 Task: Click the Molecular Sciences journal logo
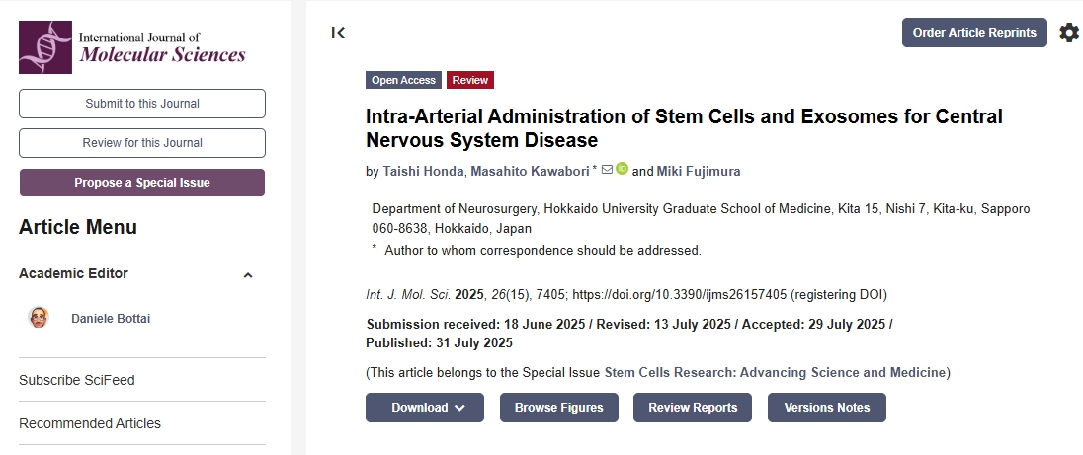pos(132,46)
